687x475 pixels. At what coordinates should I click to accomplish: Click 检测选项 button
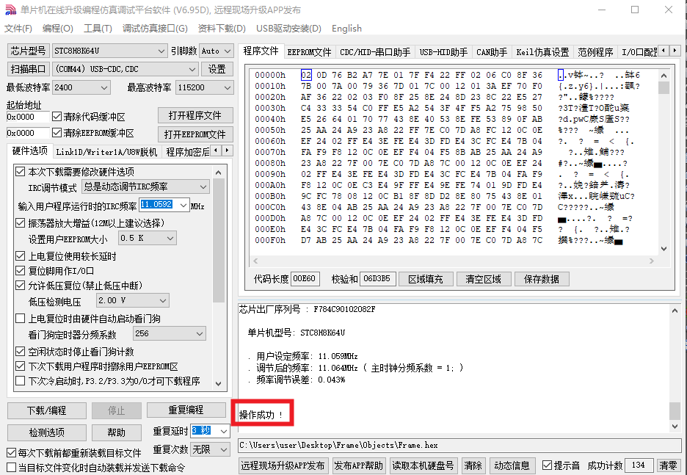pos(46,432)
